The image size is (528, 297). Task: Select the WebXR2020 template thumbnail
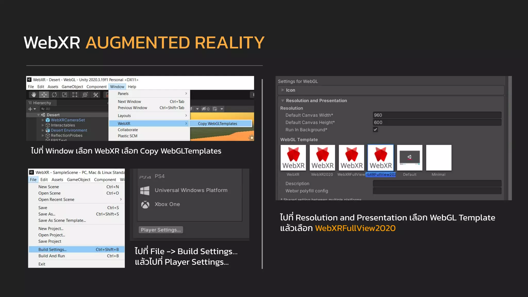[322, 158]
